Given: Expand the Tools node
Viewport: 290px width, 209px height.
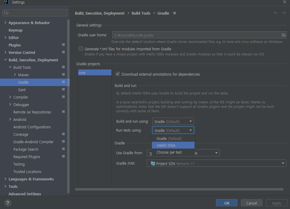Looking at the screenshot, I should (5, 186).
